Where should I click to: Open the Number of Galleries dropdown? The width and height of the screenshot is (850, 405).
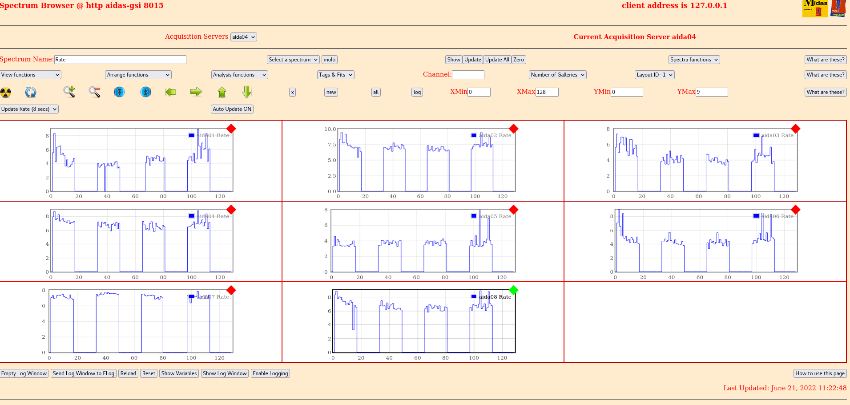tap(558, 75)
